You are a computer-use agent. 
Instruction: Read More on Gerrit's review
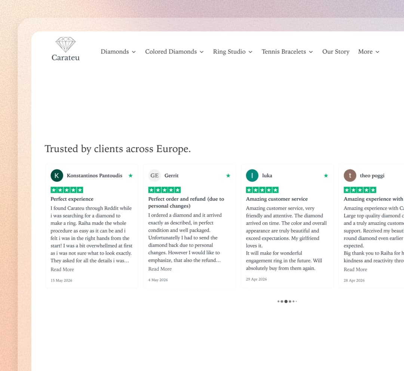[160, 269]
